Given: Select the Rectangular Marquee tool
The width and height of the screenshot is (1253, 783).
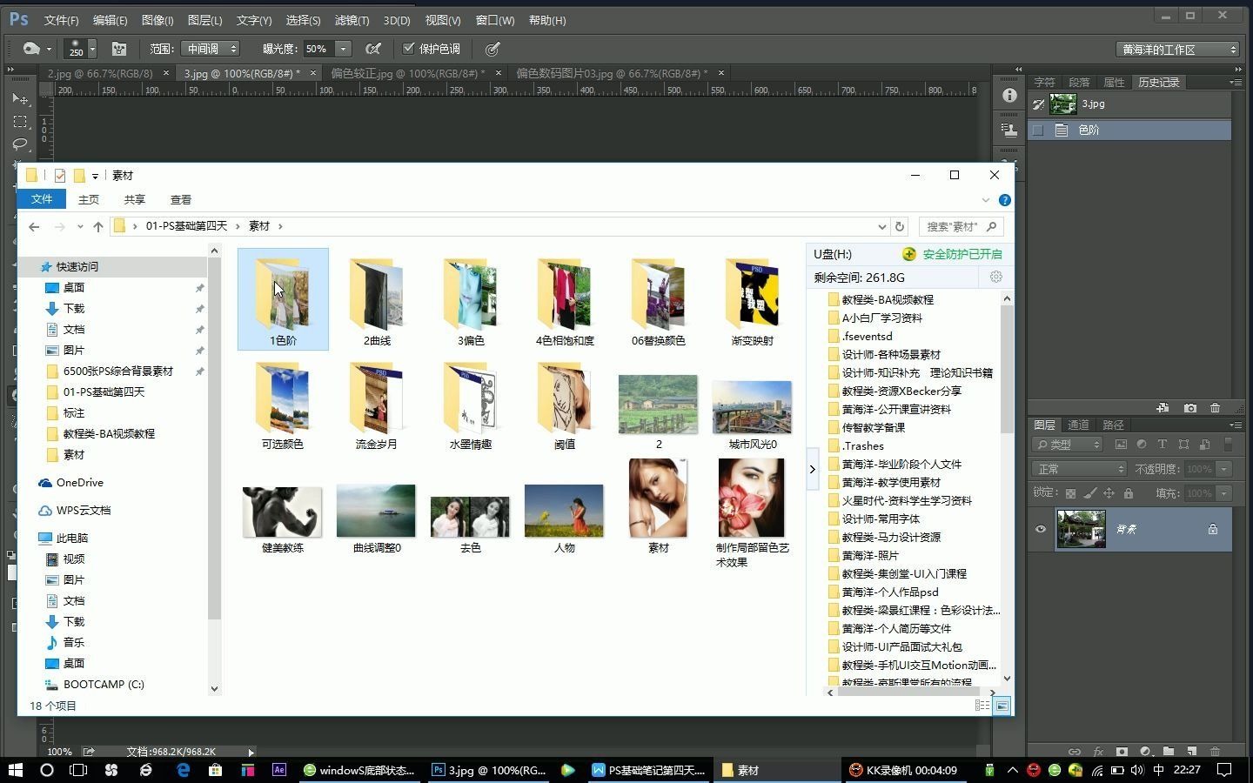Looking at the screenshot, I should coord(19,121).
